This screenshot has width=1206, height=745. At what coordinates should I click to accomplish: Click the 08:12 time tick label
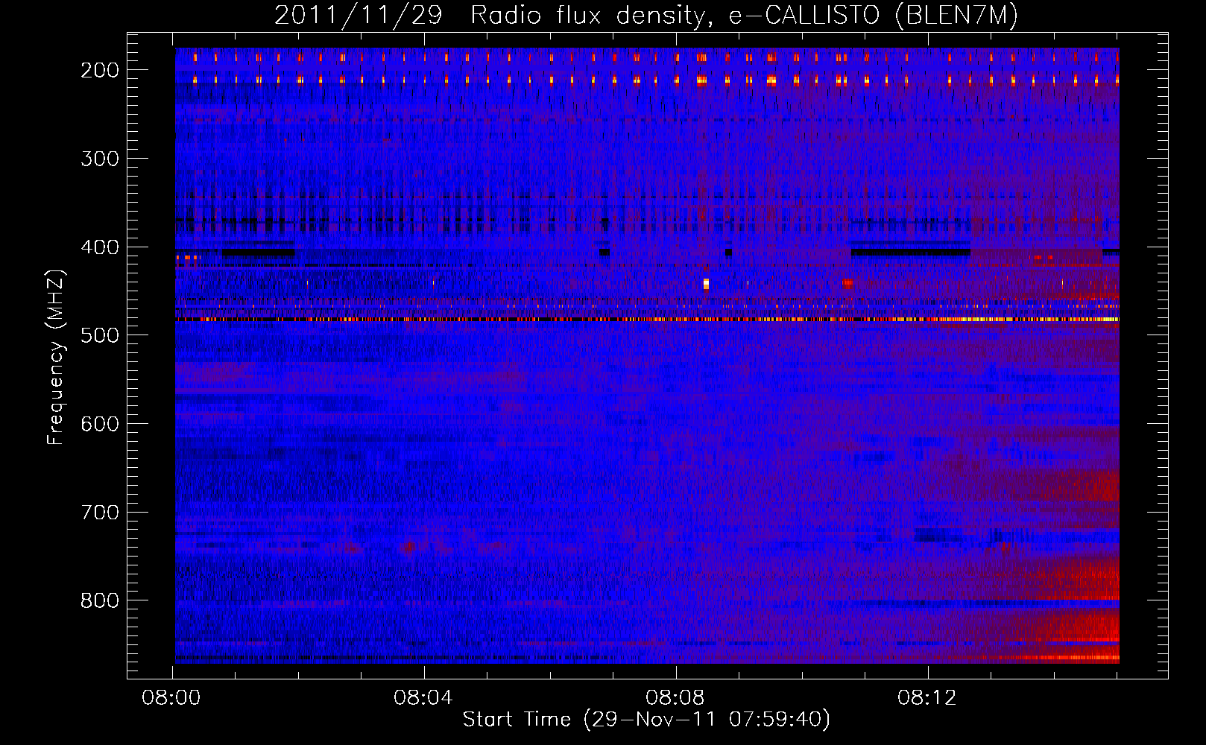[927, 698]
